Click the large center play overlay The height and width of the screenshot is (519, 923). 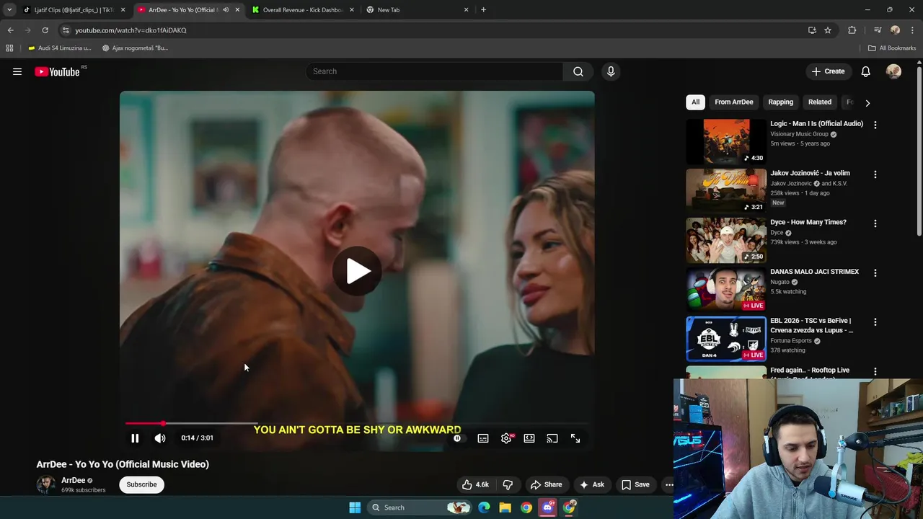pyautogui.click(x=358, y=271)
